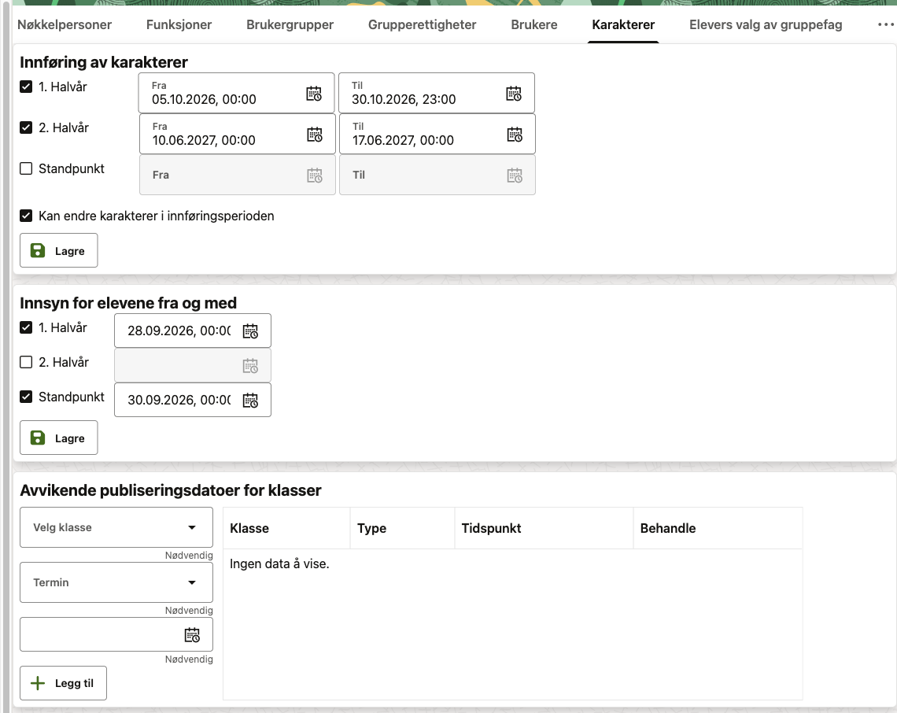Image resolution: width=897 pixels, height=713 pixels.
Task: Expand the Termin dropdown
Action: click(x=116, y=582)
